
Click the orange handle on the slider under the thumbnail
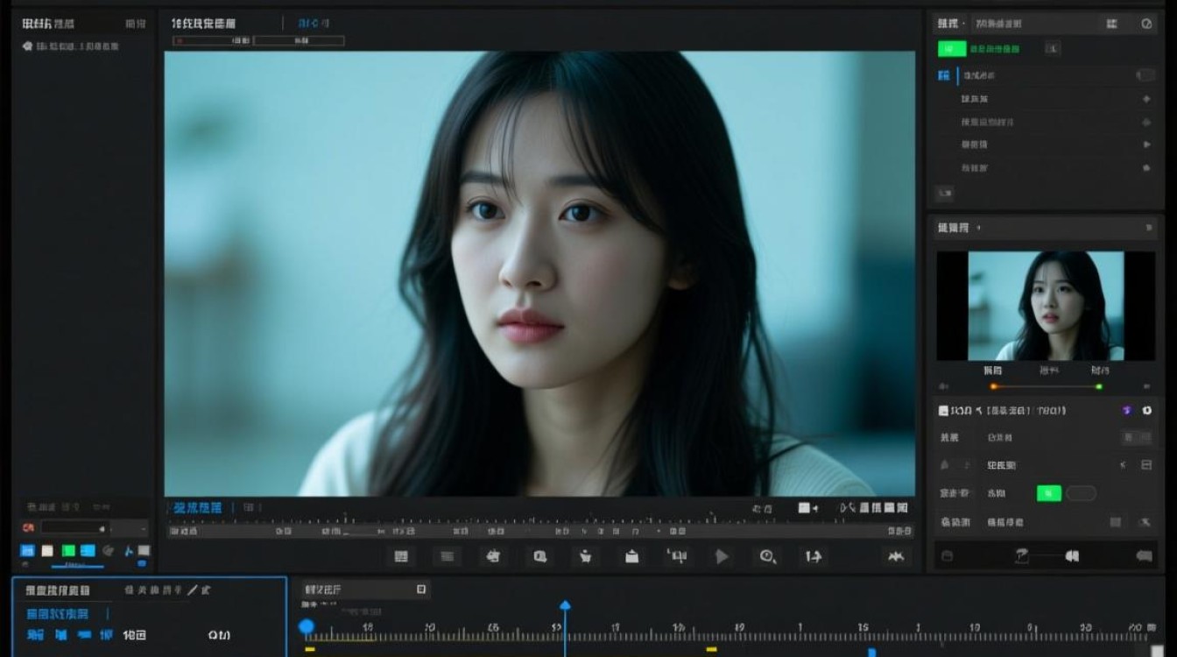click(x=994, y=386)
